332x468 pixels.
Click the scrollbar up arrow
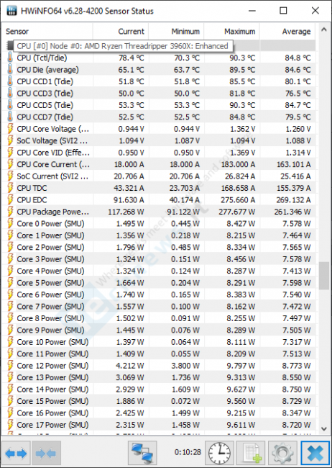pos(323,30)
